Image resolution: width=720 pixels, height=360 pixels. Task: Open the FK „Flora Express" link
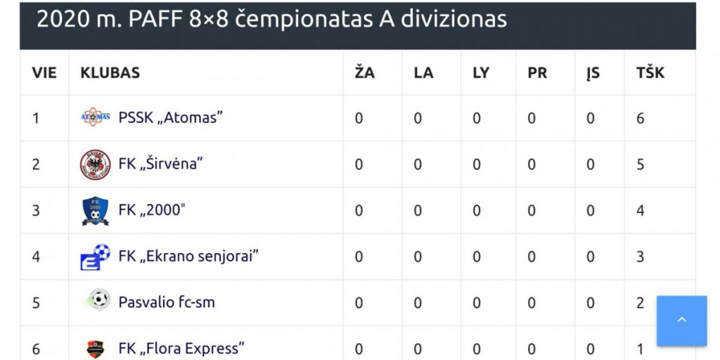click(x=181, y=348)
